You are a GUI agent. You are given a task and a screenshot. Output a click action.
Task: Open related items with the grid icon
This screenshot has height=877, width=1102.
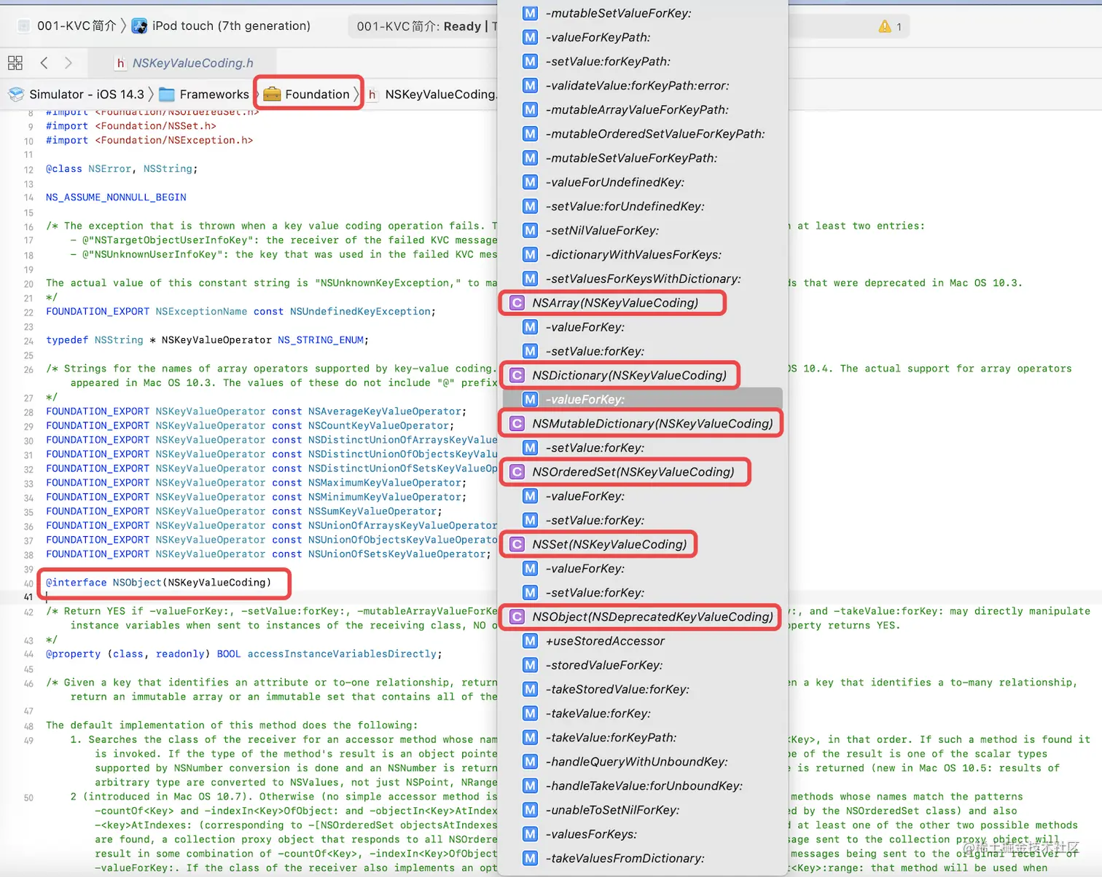(x=15, y=62)
